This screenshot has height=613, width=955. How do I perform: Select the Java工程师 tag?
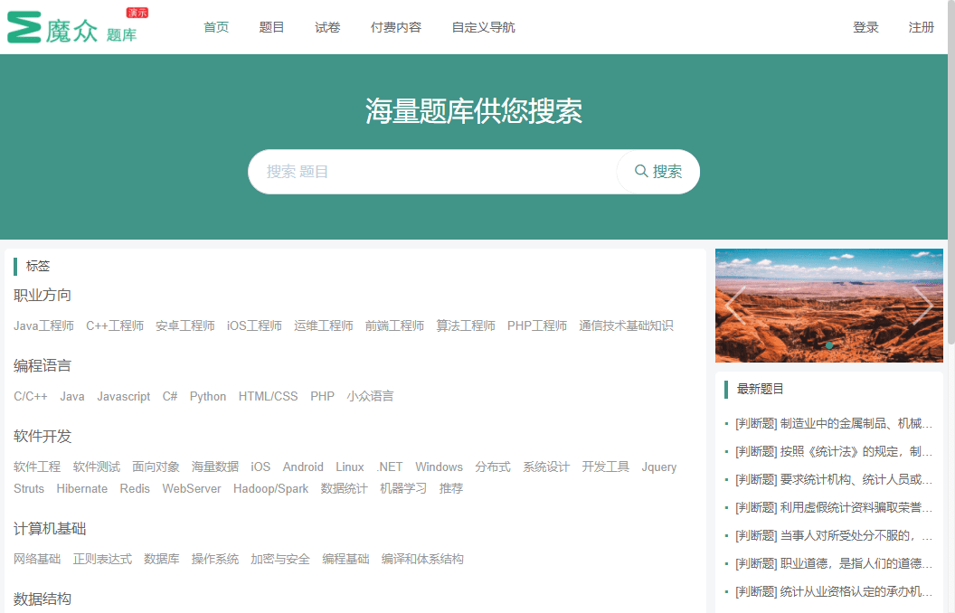[43, 325]
